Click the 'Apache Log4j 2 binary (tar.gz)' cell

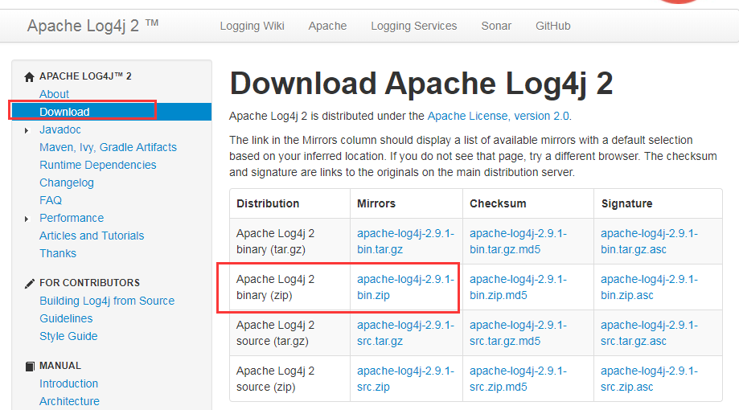click(x=289, y=241)
